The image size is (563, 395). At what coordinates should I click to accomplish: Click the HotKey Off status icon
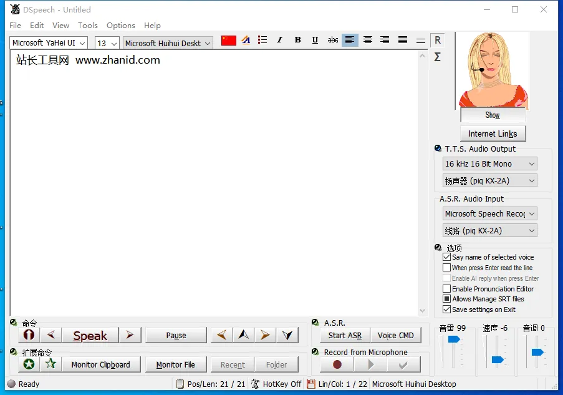click(x=255, y=384)
